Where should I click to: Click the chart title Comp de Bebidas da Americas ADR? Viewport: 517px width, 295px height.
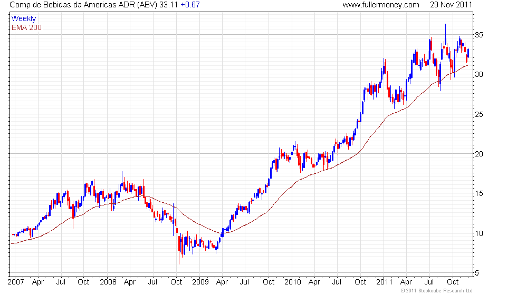pyautogui.click(x=72, y=5)
